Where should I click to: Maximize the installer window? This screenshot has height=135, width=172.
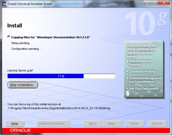click(x=154, y=3)
